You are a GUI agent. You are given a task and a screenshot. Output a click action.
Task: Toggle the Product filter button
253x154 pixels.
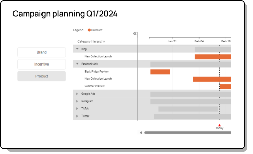(x=41, y=76)
